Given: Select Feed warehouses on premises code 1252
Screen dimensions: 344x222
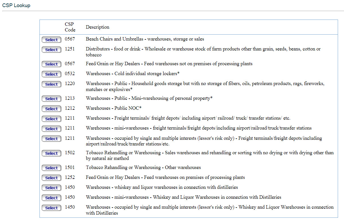Looking at the screenshot, I should click(51, 178).
